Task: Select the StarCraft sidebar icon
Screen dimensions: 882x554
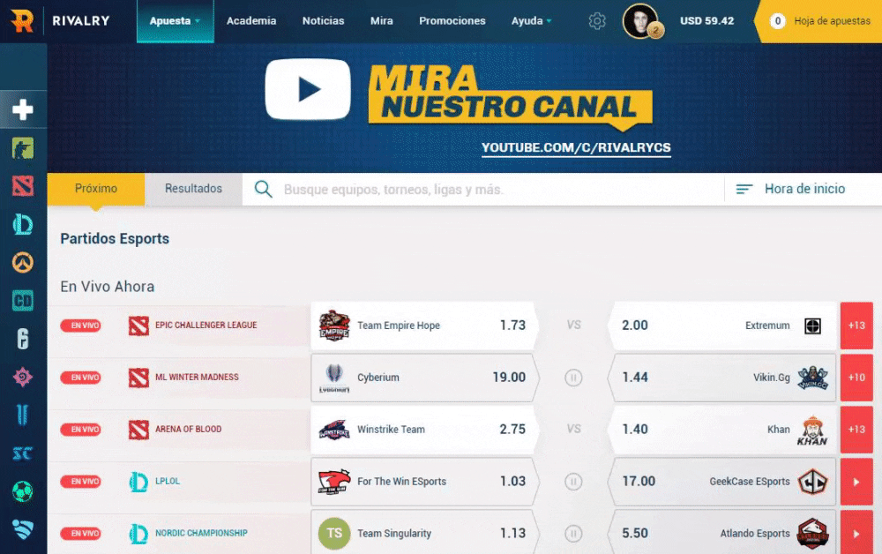Action: point(23,453)
